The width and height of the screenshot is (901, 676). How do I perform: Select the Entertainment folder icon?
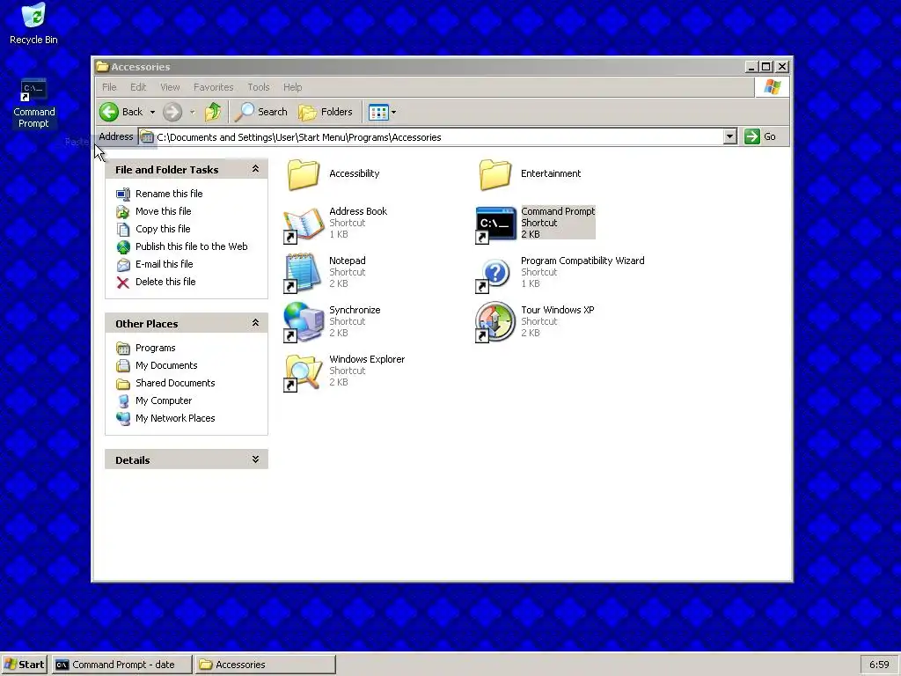(x=494, y=175)
